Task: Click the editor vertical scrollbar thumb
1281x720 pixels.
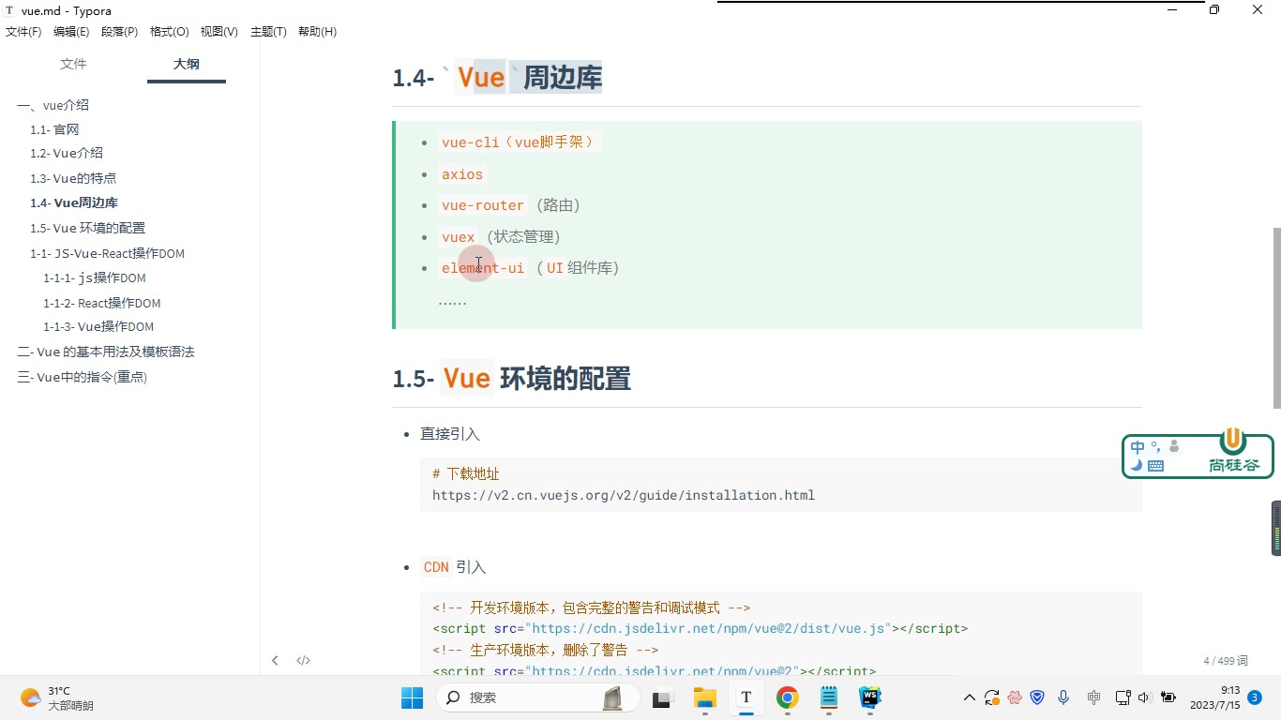Action: pyautogui.click(x=1276, y=319)
